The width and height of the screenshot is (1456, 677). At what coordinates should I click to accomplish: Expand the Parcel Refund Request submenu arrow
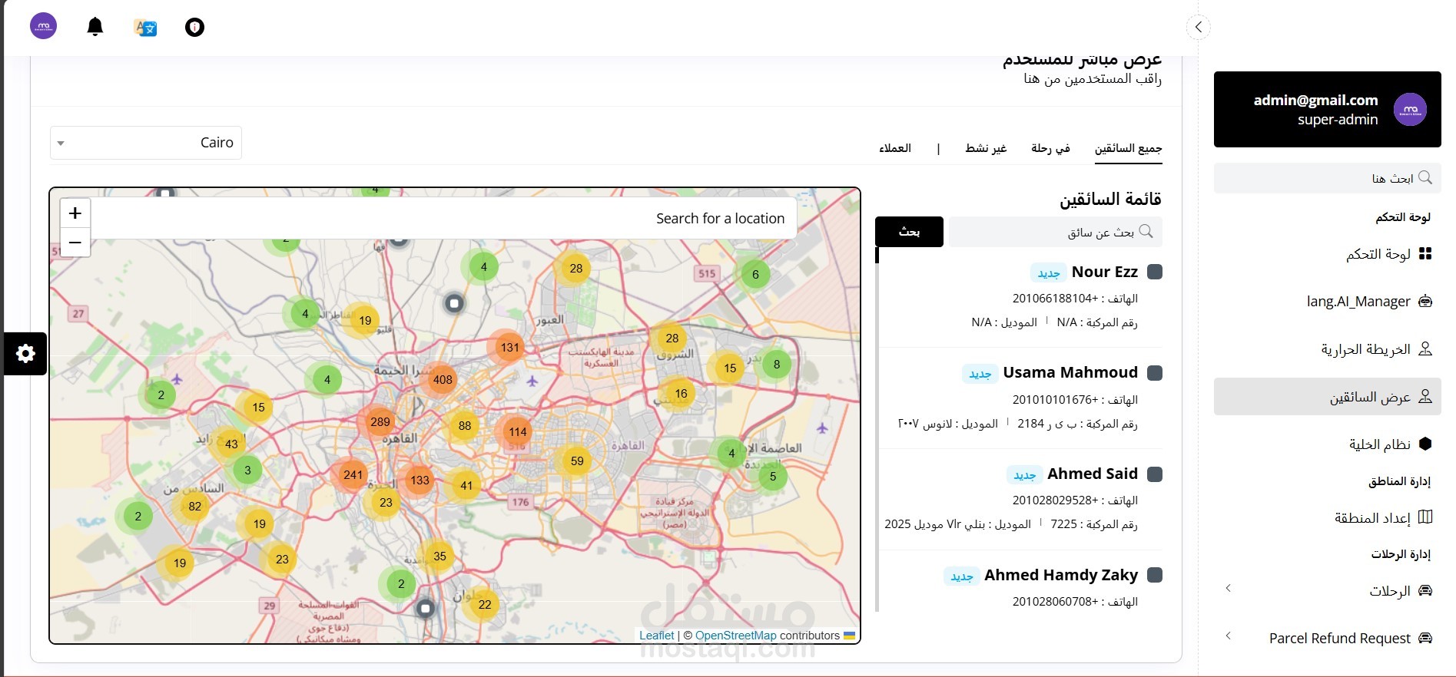[x=1228, y=636]
